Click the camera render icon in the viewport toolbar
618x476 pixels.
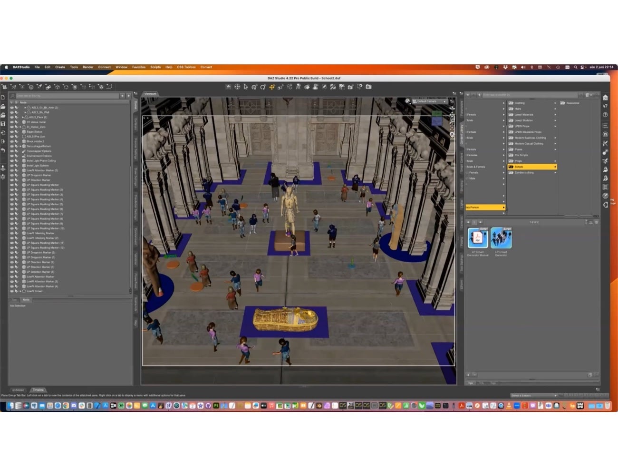click(x=369, y=87)
